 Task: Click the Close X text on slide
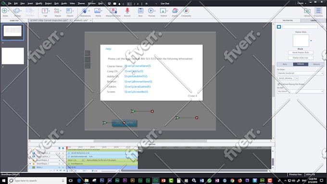coord(192,96)
